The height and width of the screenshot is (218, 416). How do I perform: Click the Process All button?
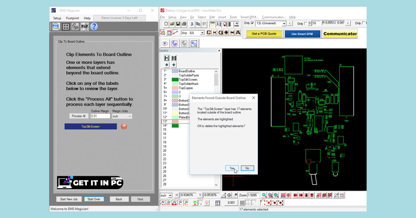point(79,116)
